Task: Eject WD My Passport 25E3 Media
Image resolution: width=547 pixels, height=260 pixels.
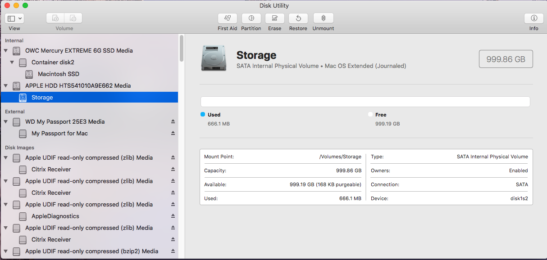Action: [x=173, y=122]
